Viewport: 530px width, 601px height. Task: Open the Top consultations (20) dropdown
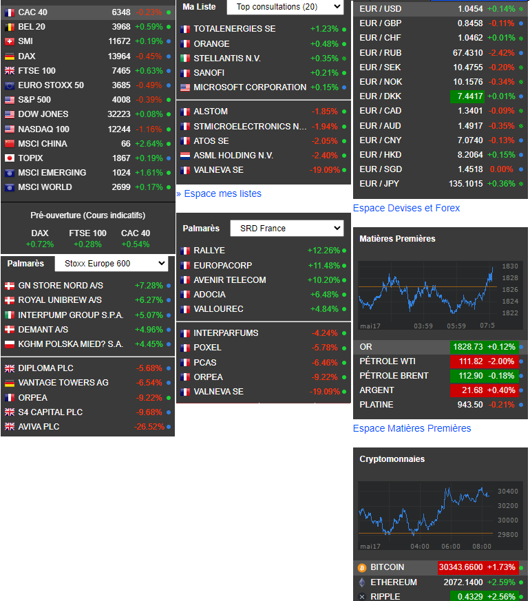point(285,7)
